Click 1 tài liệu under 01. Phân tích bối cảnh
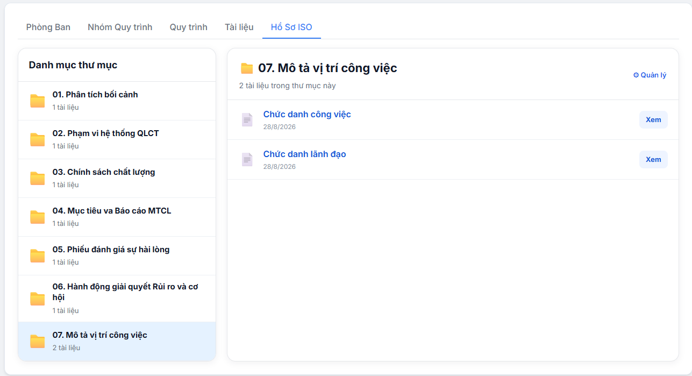The width and height of the screenshot is (692, 376). [66, 108]
